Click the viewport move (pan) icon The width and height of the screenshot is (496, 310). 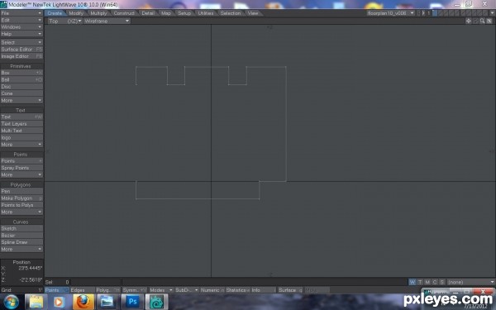[x=468, y=21]
